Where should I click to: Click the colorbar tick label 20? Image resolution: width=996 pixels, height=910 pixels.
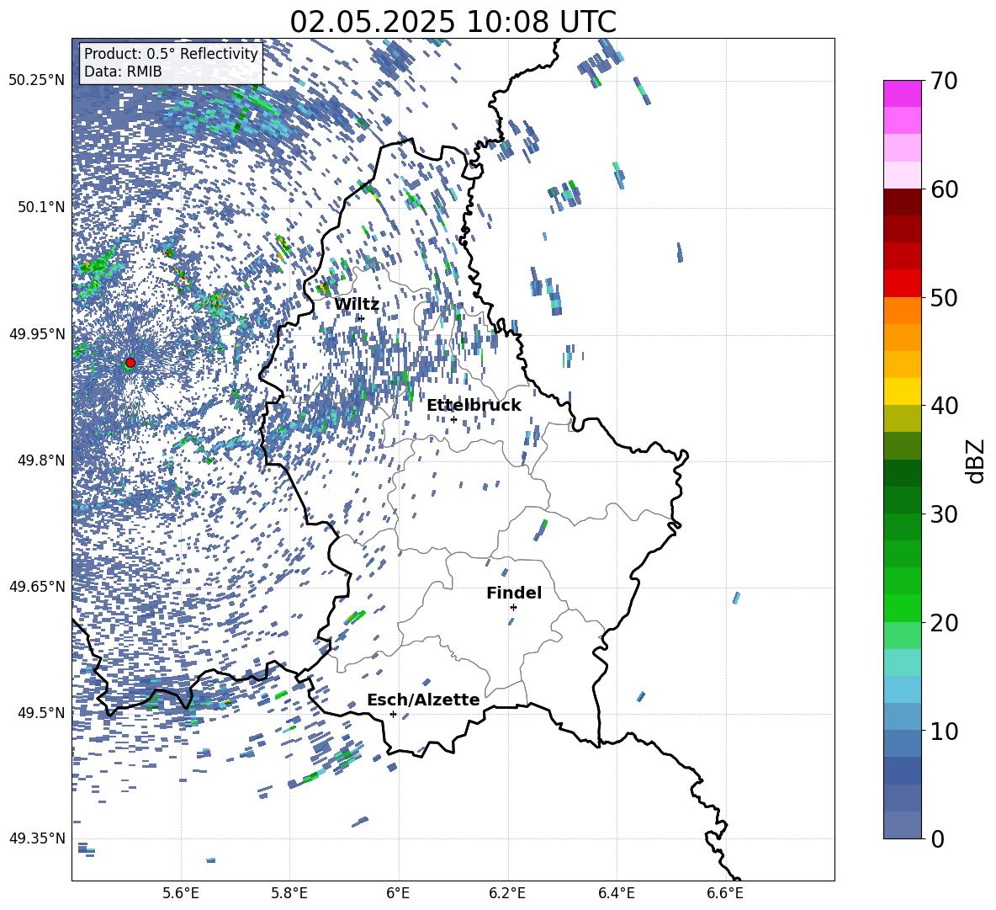[x=943, y=623]
